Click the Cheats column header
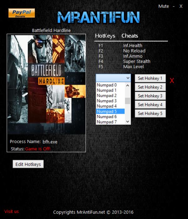188x219 pixels. [130, 36]
